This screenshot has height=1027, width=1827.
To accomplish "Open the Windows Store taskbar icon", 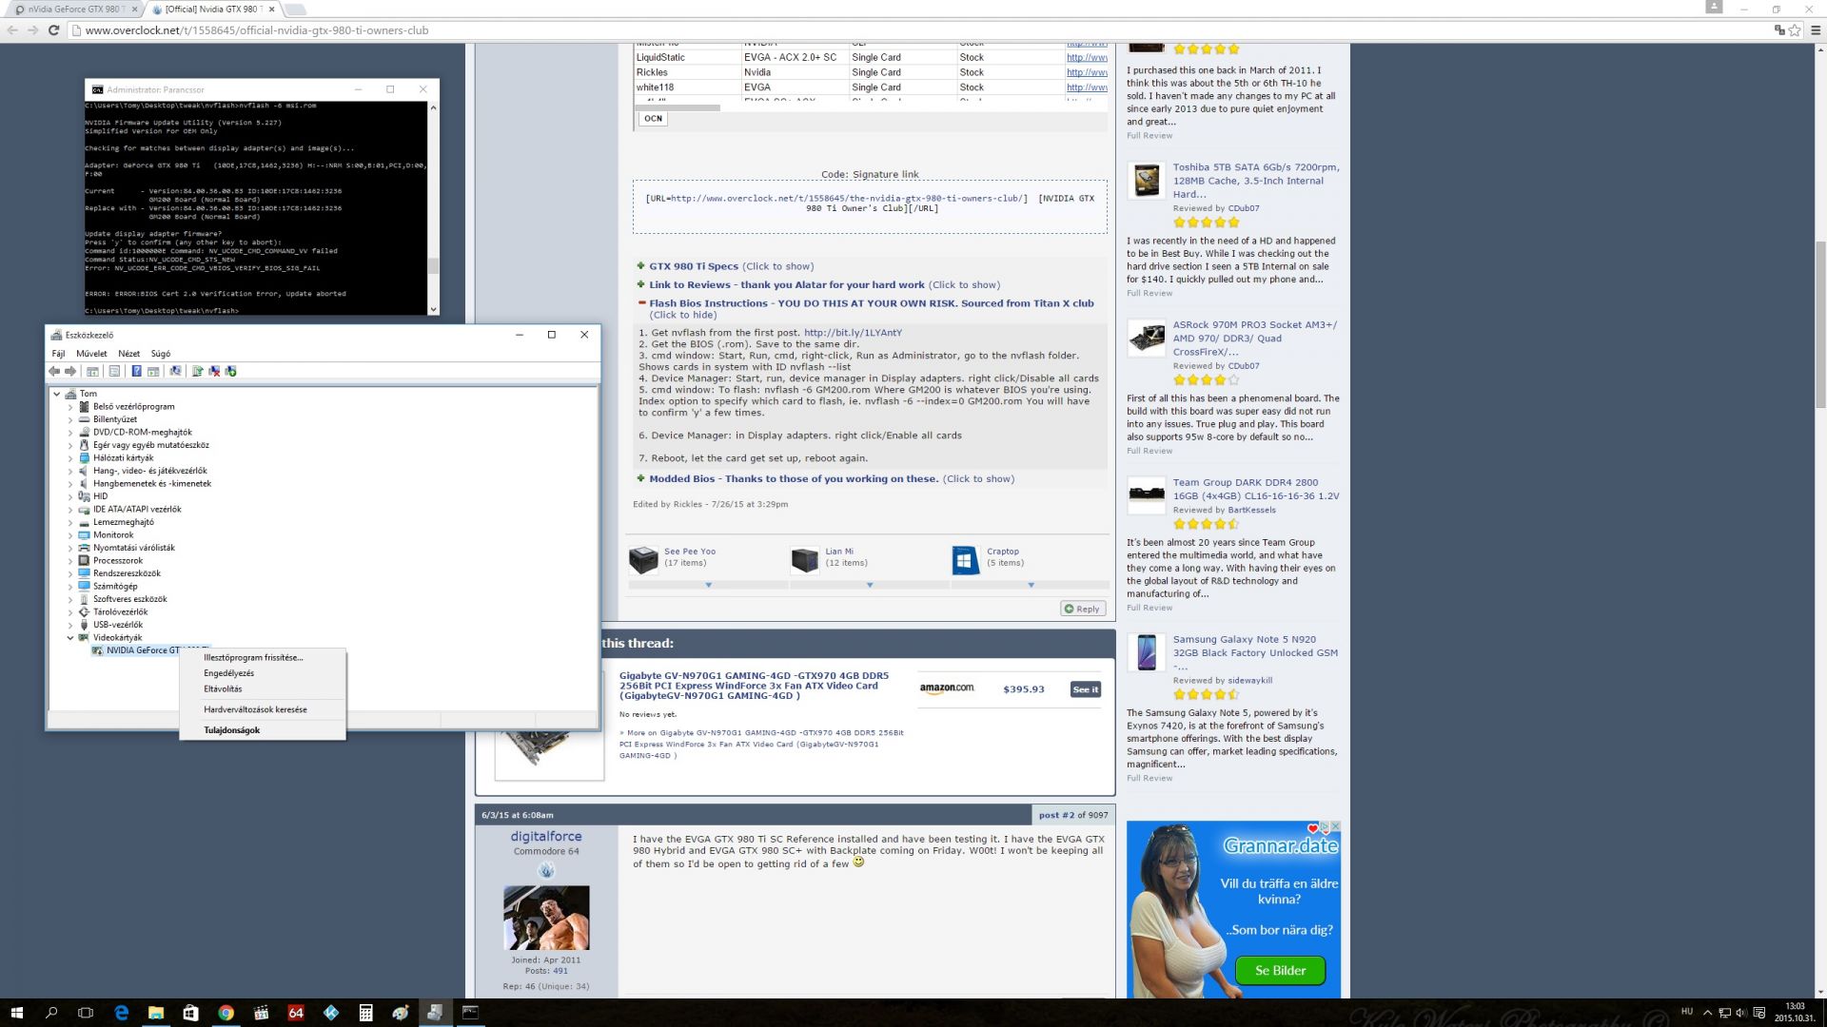I will [x=190, y=1013].
